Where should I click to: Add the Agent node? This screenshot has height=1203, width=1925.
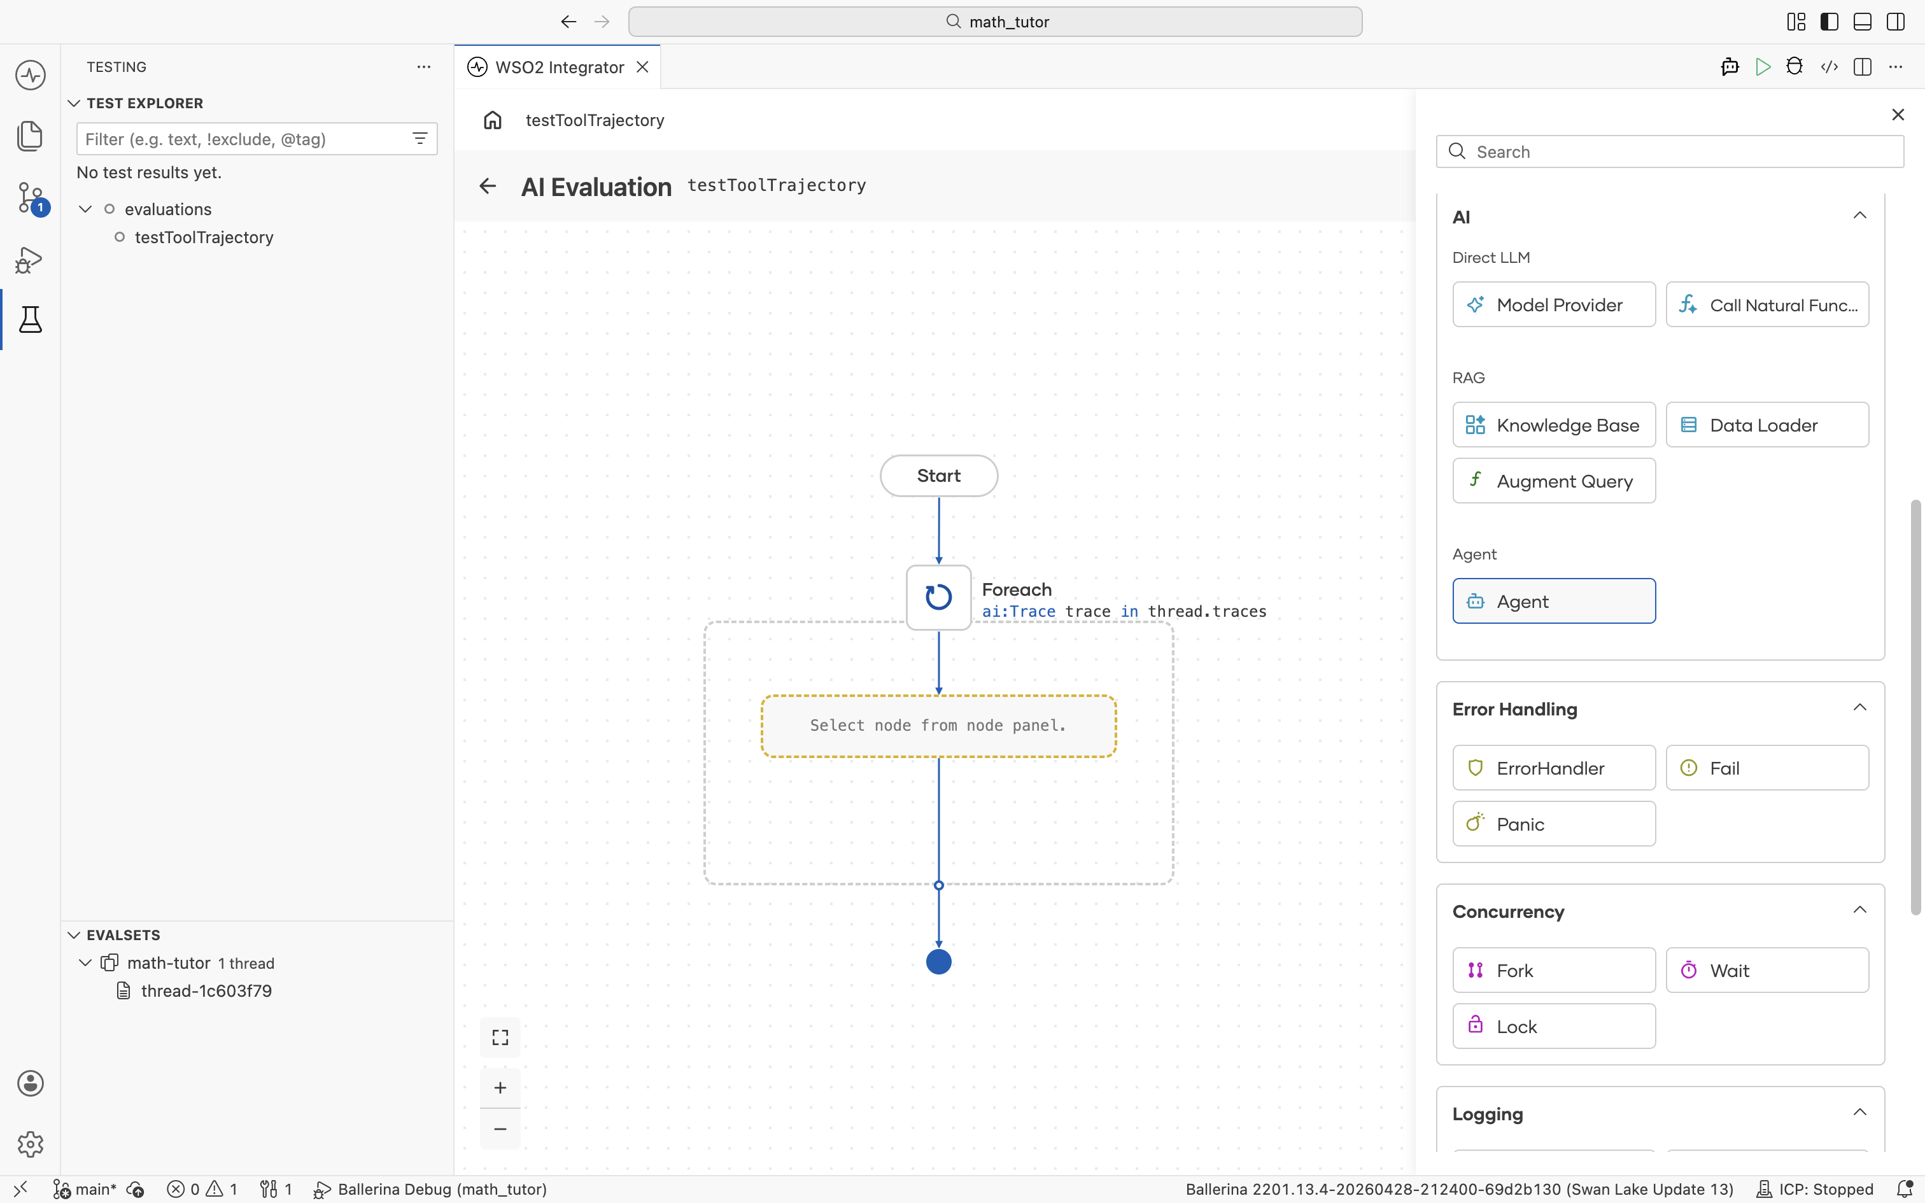(1553, 601)
